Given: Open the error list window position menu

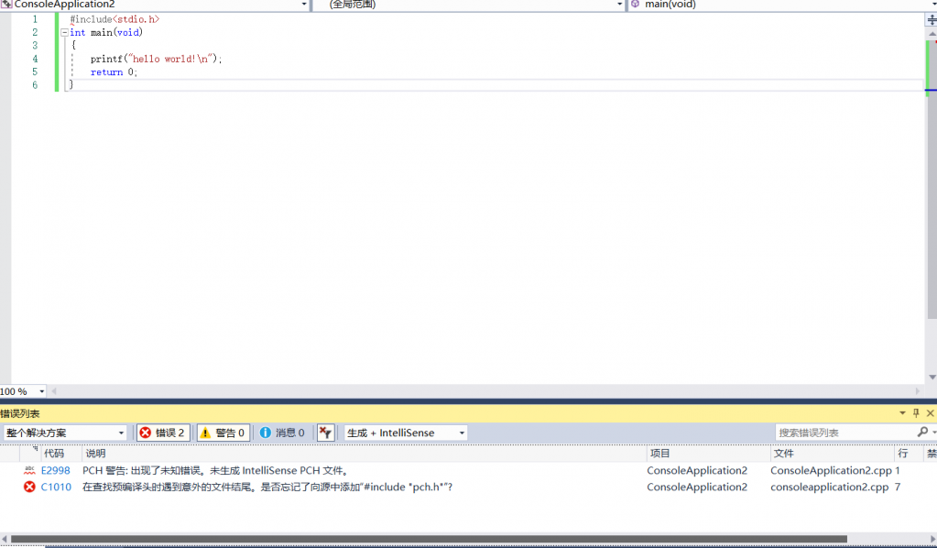Looking at the screenshot, I should [902, 413].
